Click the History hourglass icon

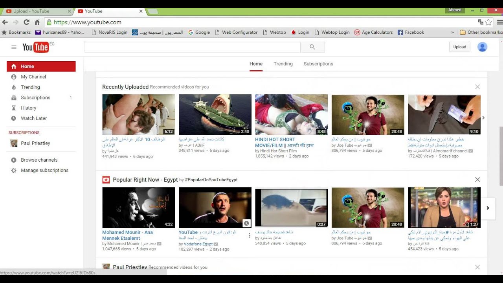click(14, 108)
